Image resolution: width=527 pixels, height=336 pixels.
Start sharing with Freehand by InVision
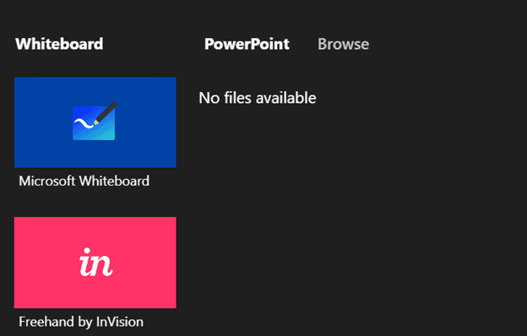coord(95,263)
